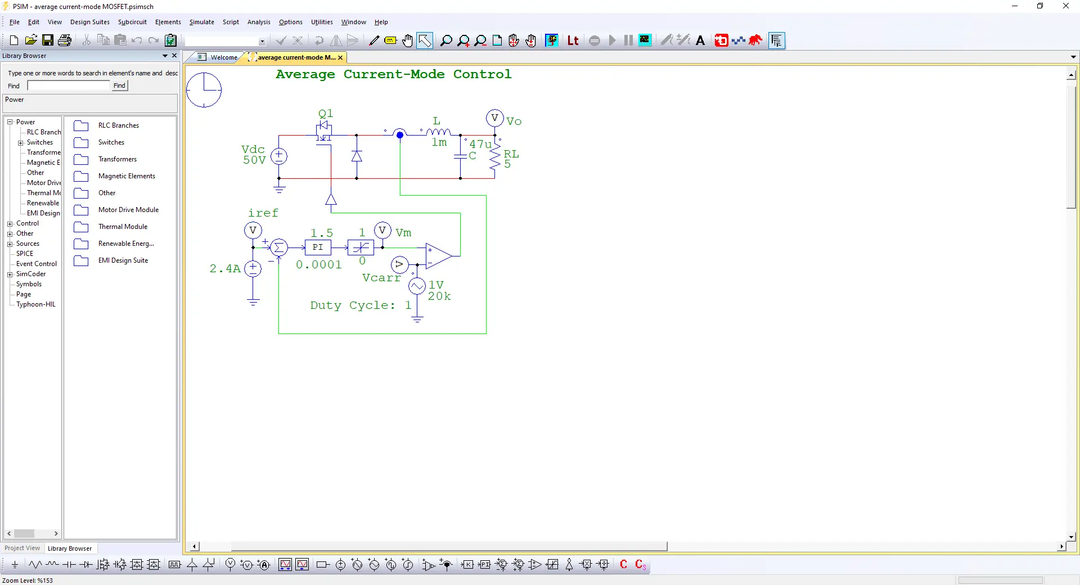Screen dimensions: 1080x585
Task: Select the text label 'A' tool
Action: click(x=700, y=40)
